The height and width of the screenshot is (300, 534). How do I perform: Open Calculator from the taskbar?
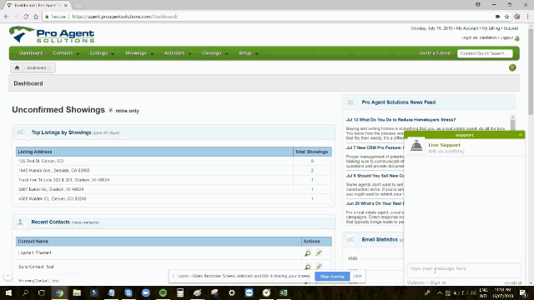(180, 292)
